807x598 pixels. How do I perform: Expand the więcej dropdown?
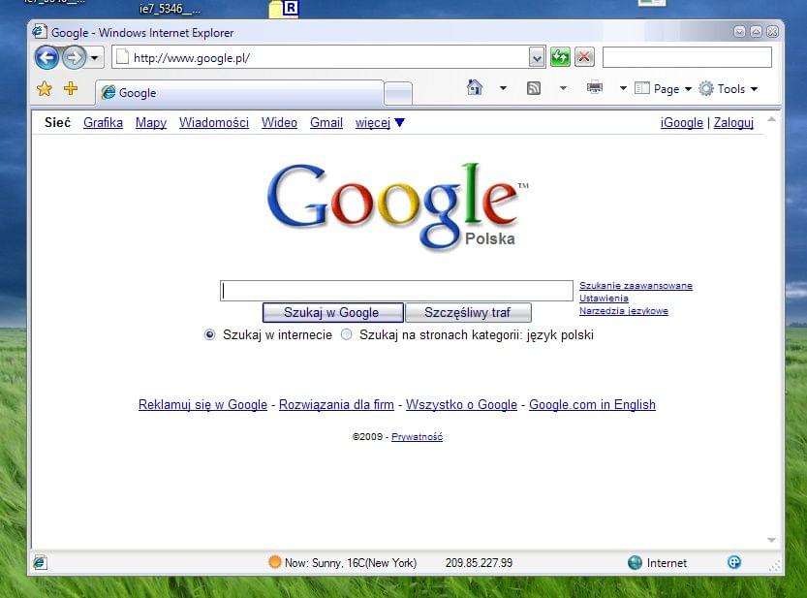click(x=380, y=122)
